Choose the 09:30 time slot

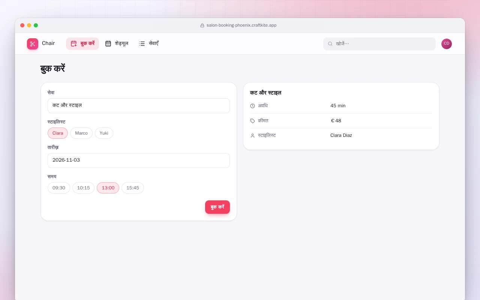point(59,188)
